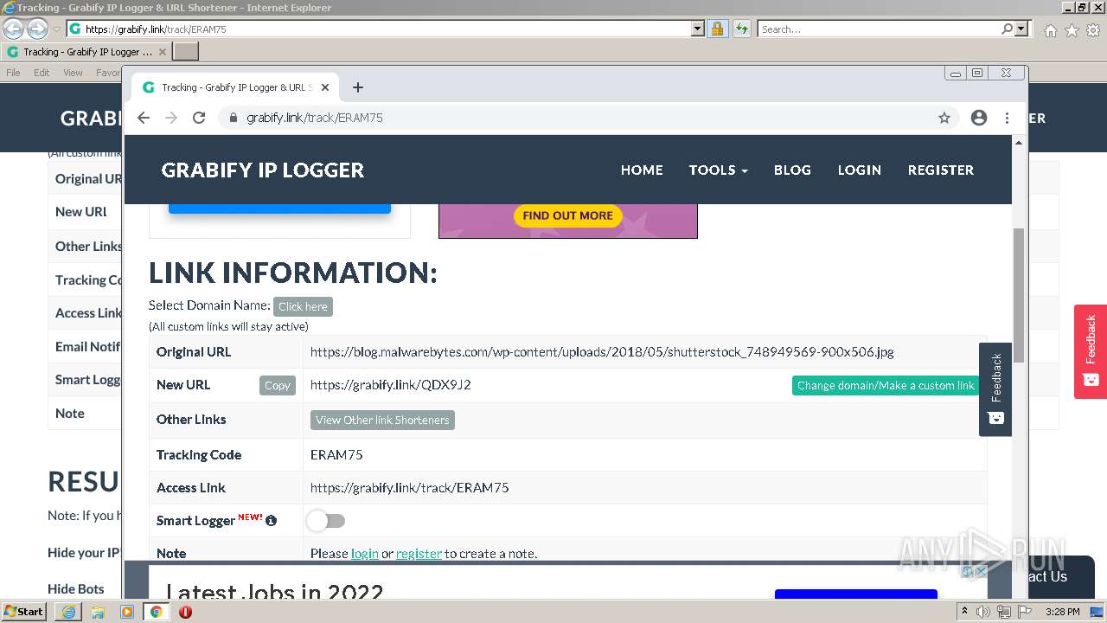Click IE search magnifier icon
This screenshot has width=1107, height=623.
pos(1007,29)
